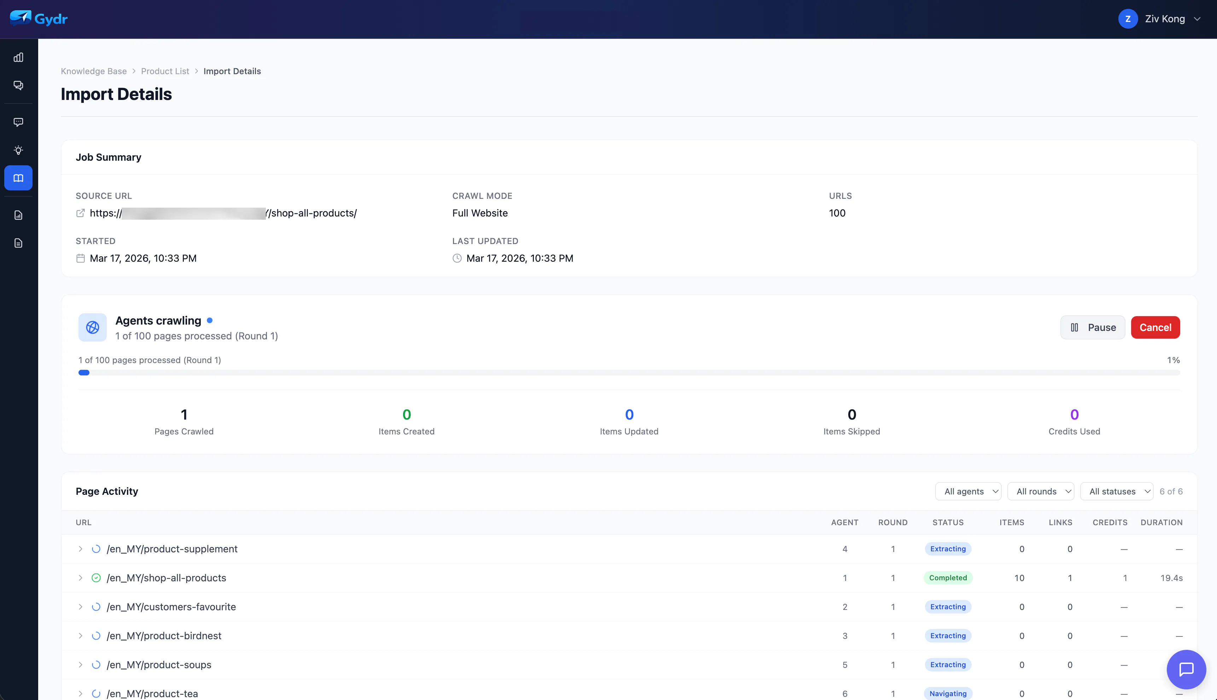Go to Product List breadcrumb

(165, 71)
